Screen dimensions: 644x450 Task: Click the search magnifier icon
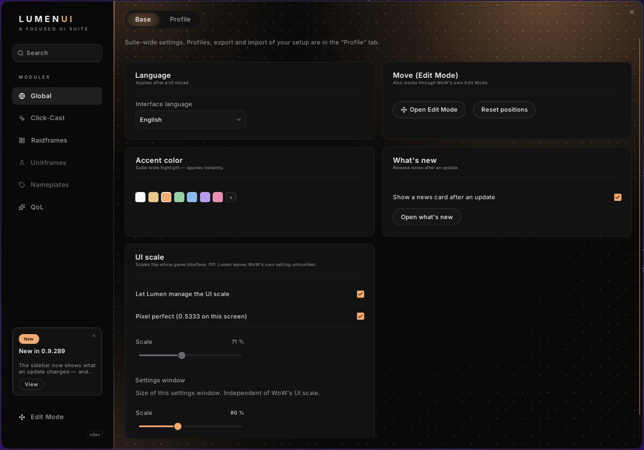coord(20,53)
